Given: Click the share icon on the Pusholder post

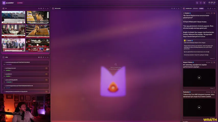Looking at the screenshot, I should click(x=214, y=92).
